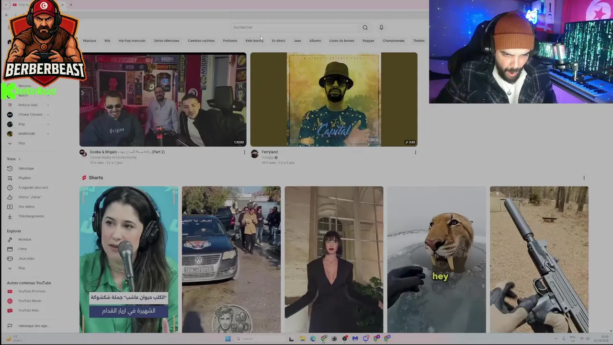Click the Windows Start button
Screen dimensions: 613x345
pyautogui.click(x=227, y=339)
